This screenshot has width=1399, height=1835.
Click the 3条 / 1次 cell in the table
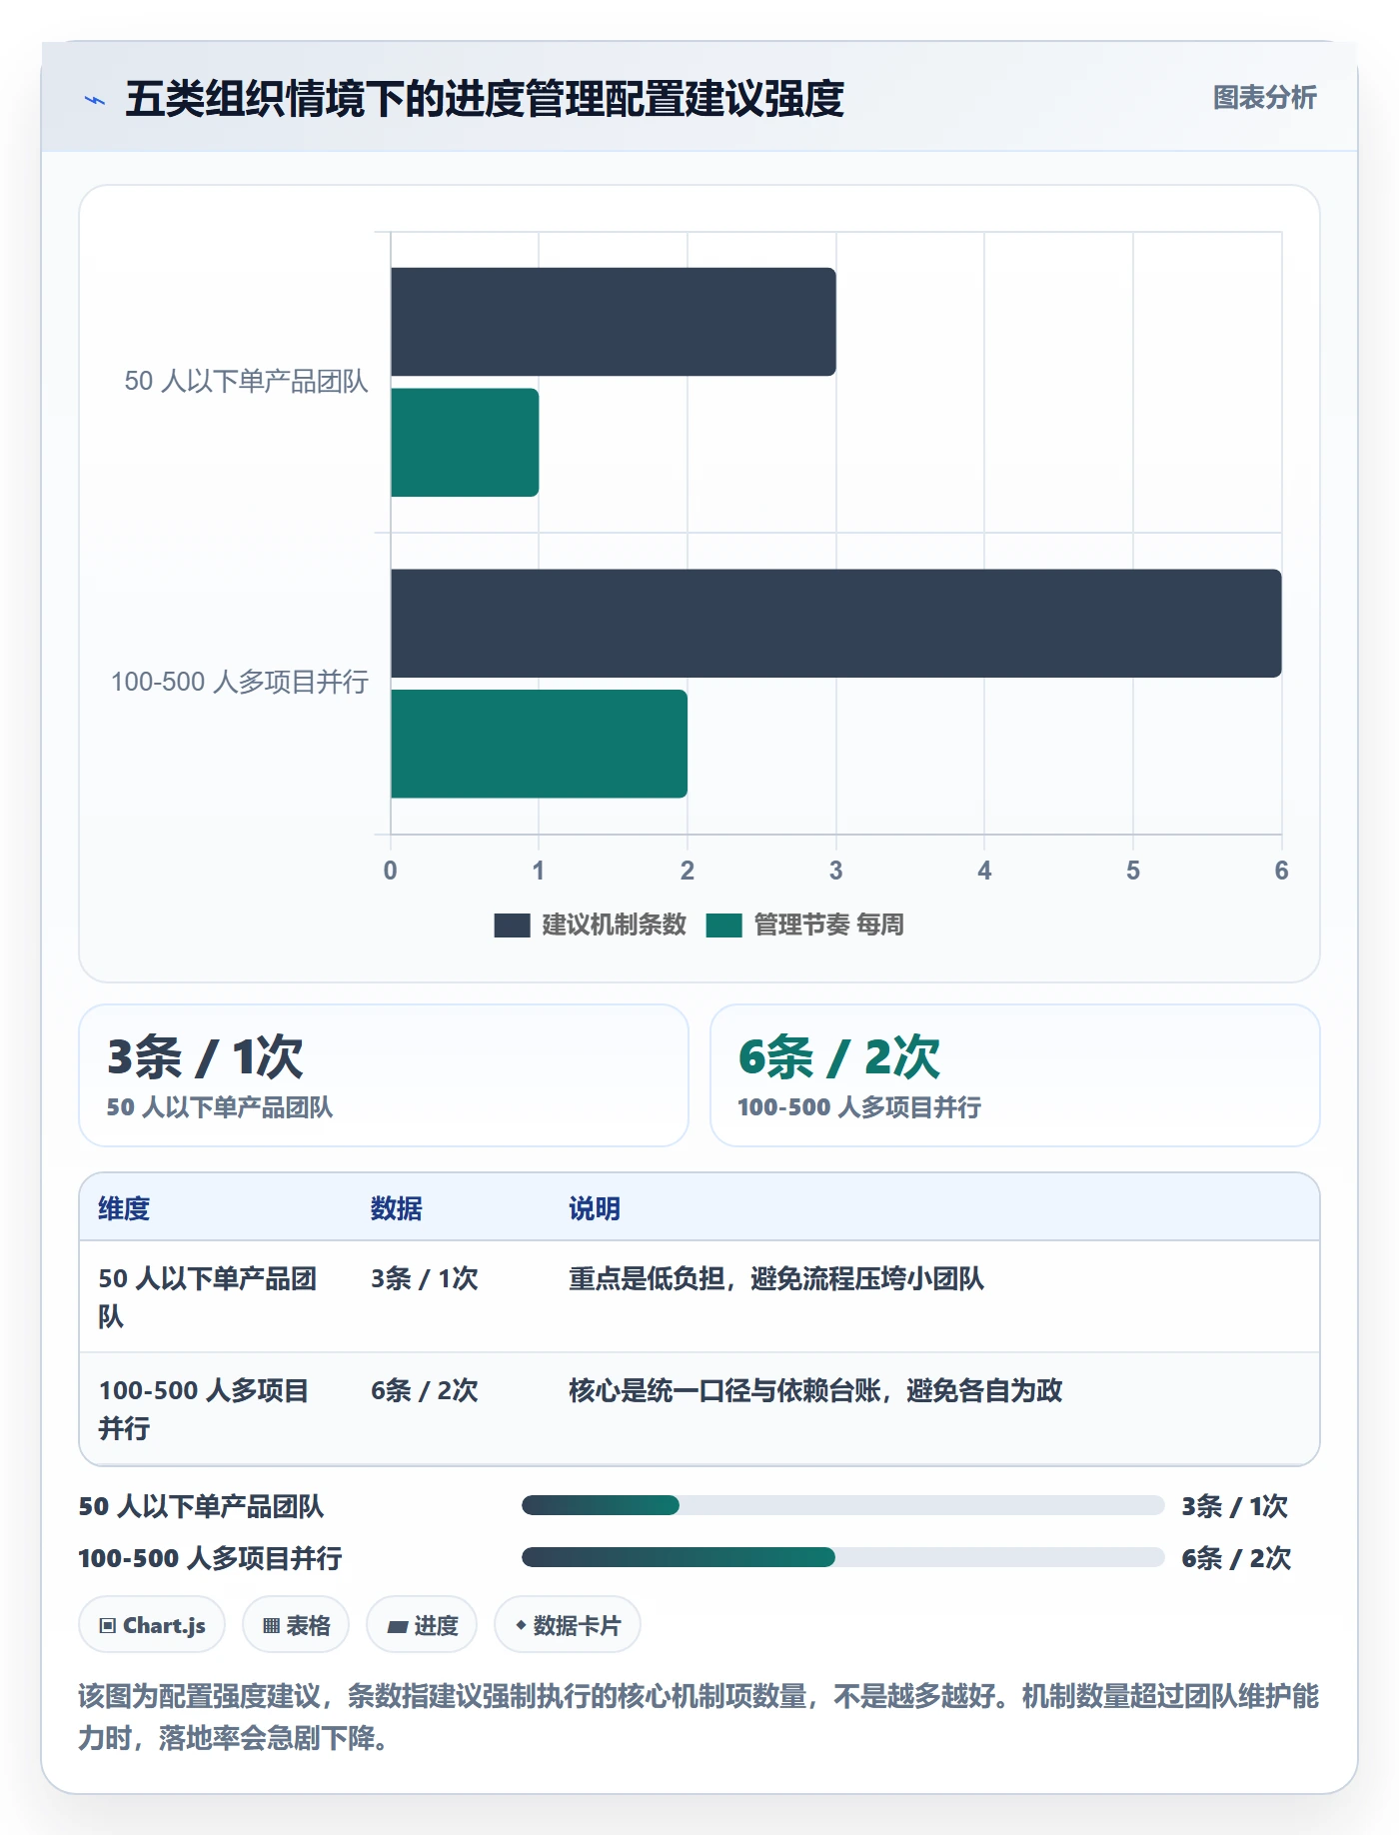coord(425,1279)
